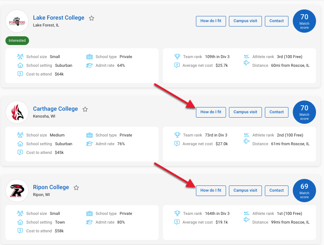
Task: Select 'Lake Forest, IL' location text
Action: [x=46, y=25]
